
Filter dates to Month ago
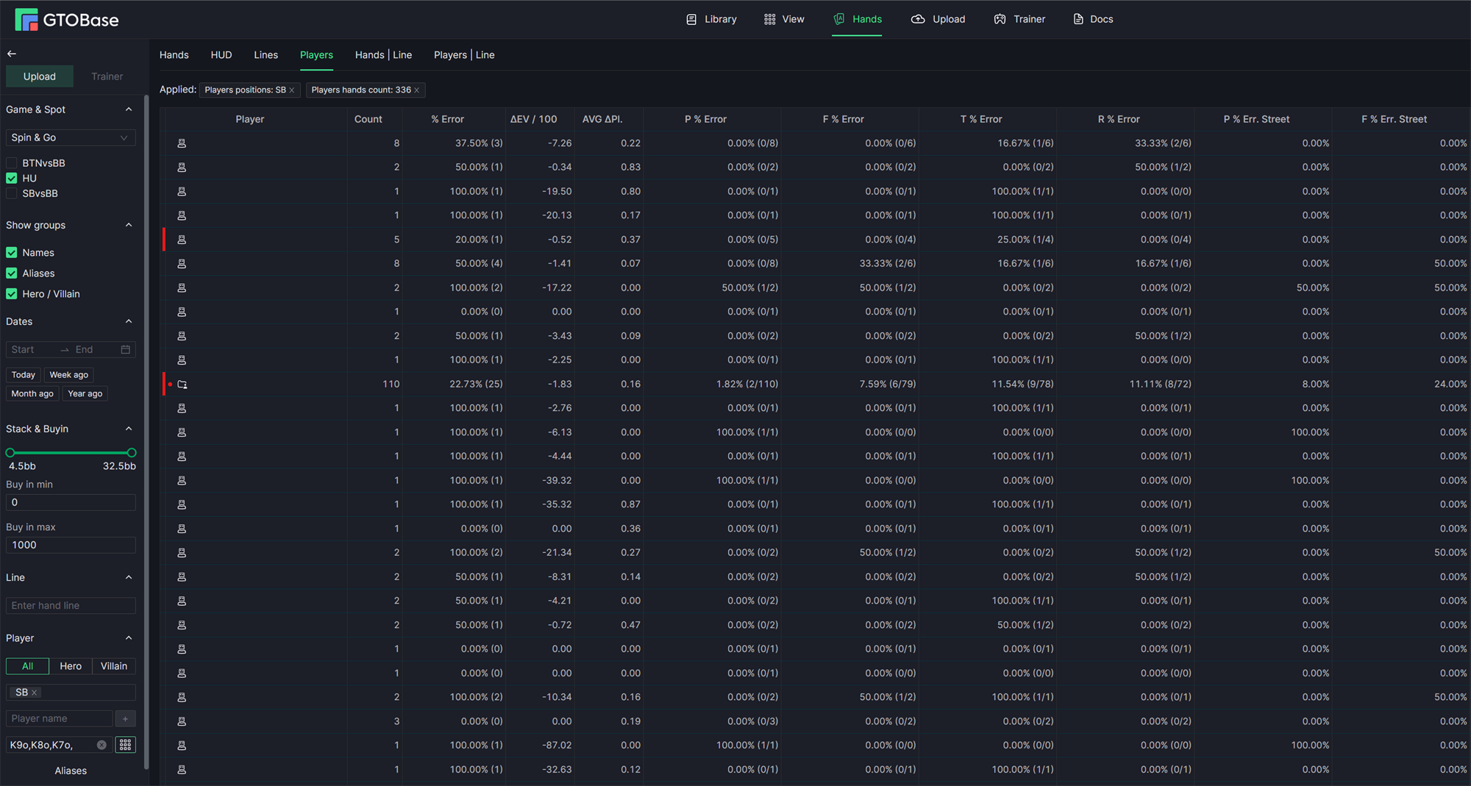click(32, 394)
